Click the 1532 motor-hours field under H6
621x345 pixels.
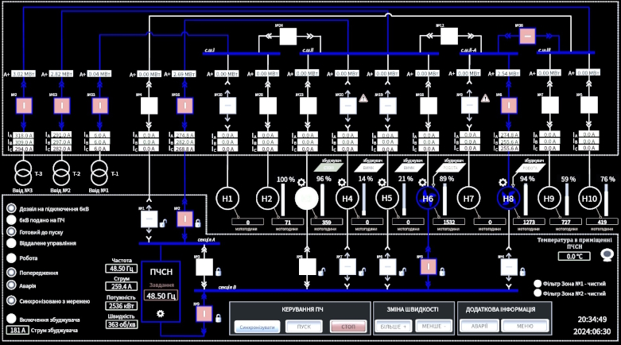pyautogui.click(x=448, y=222)
